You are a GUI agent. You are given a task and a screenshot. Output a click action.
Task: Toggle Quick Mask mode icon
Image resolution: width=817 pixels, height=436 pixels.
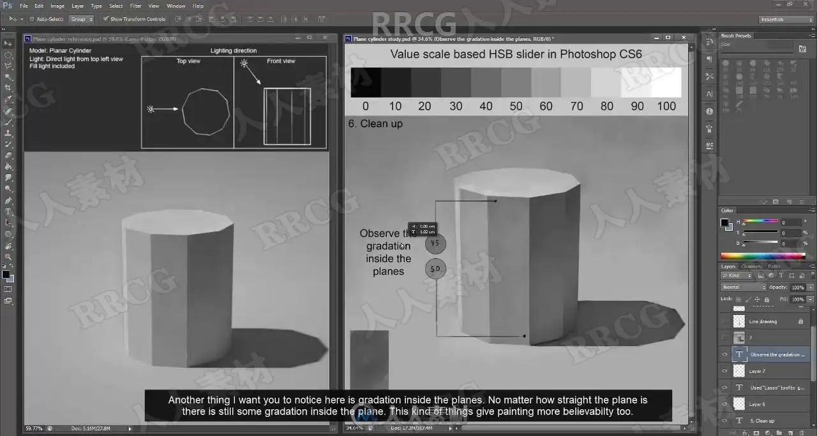8,289
